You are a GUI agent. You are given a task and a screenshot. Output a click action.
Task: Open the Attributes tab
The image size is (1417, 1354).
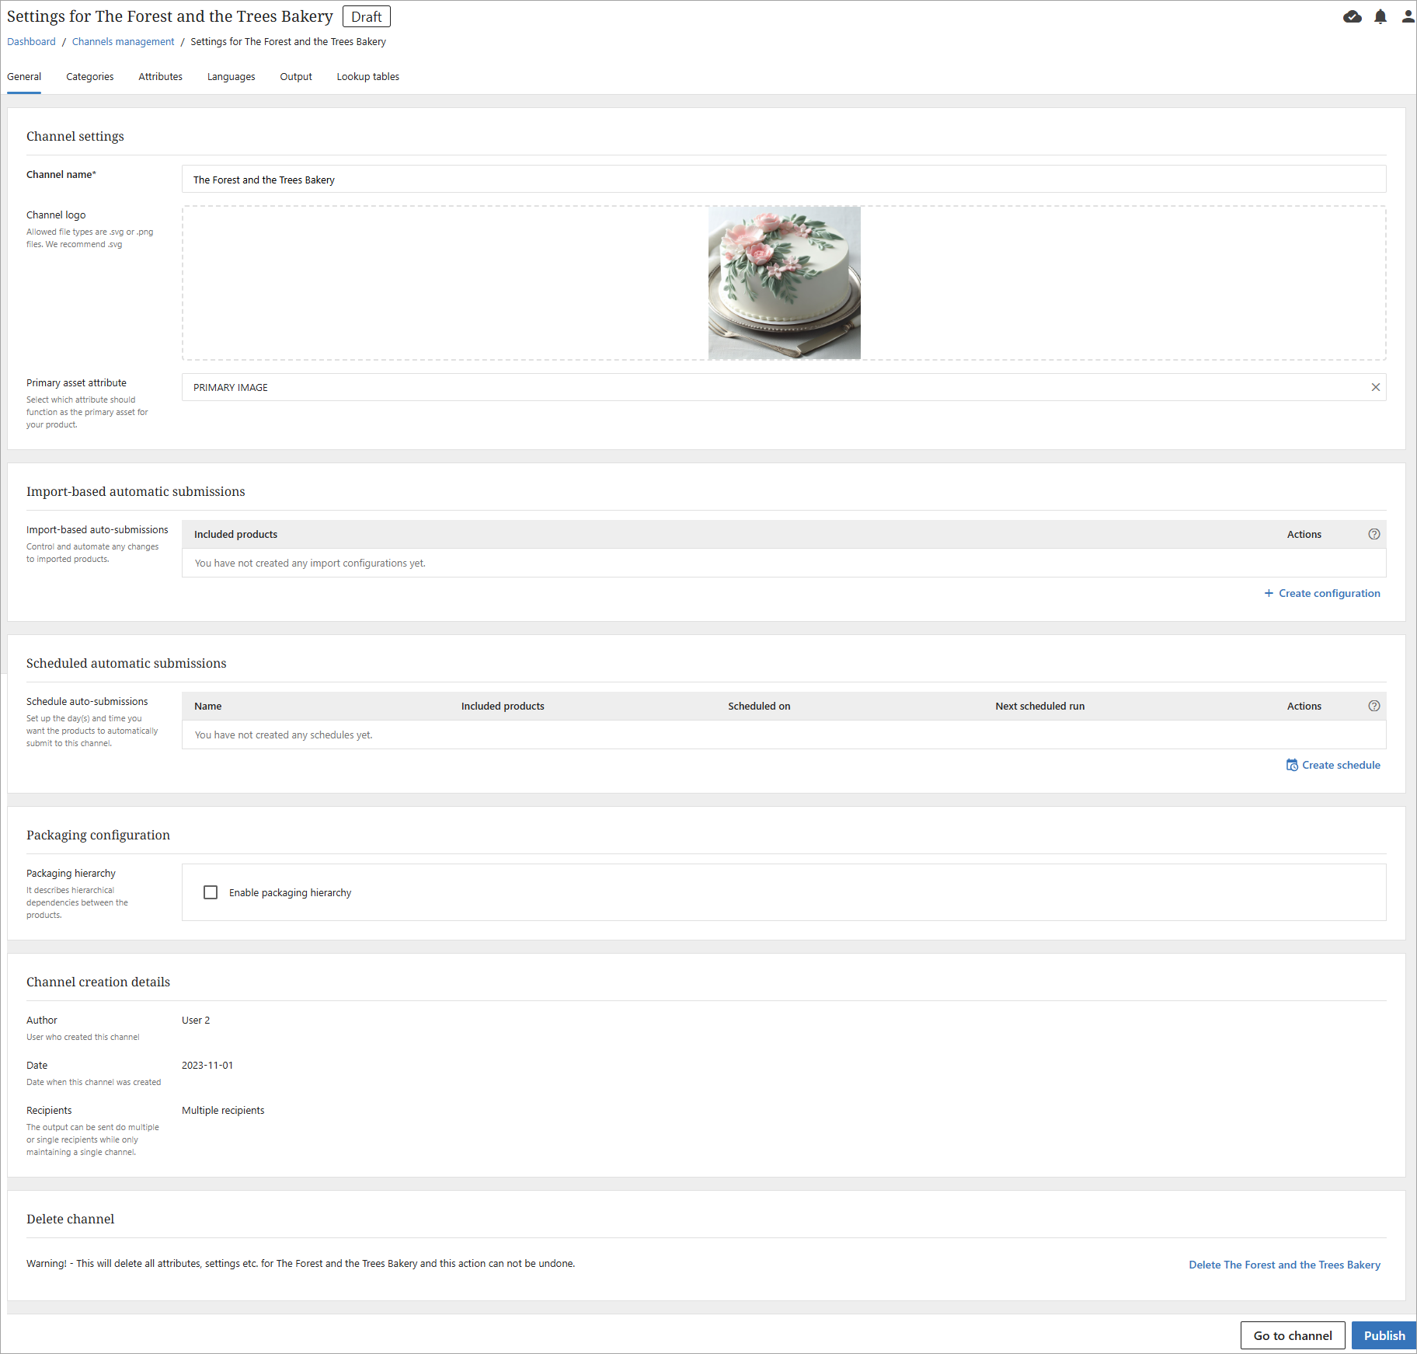160,76
